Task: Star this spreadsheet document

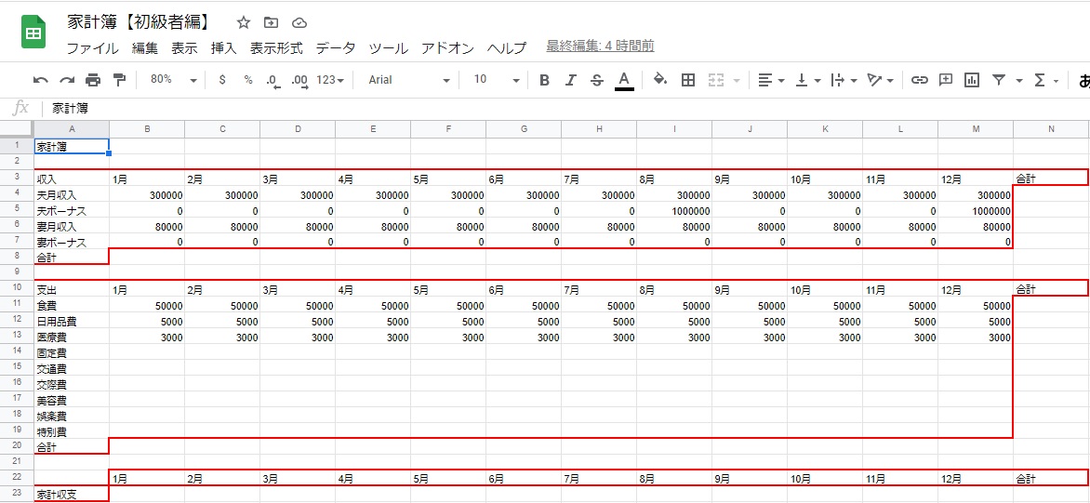Action: 244,22
